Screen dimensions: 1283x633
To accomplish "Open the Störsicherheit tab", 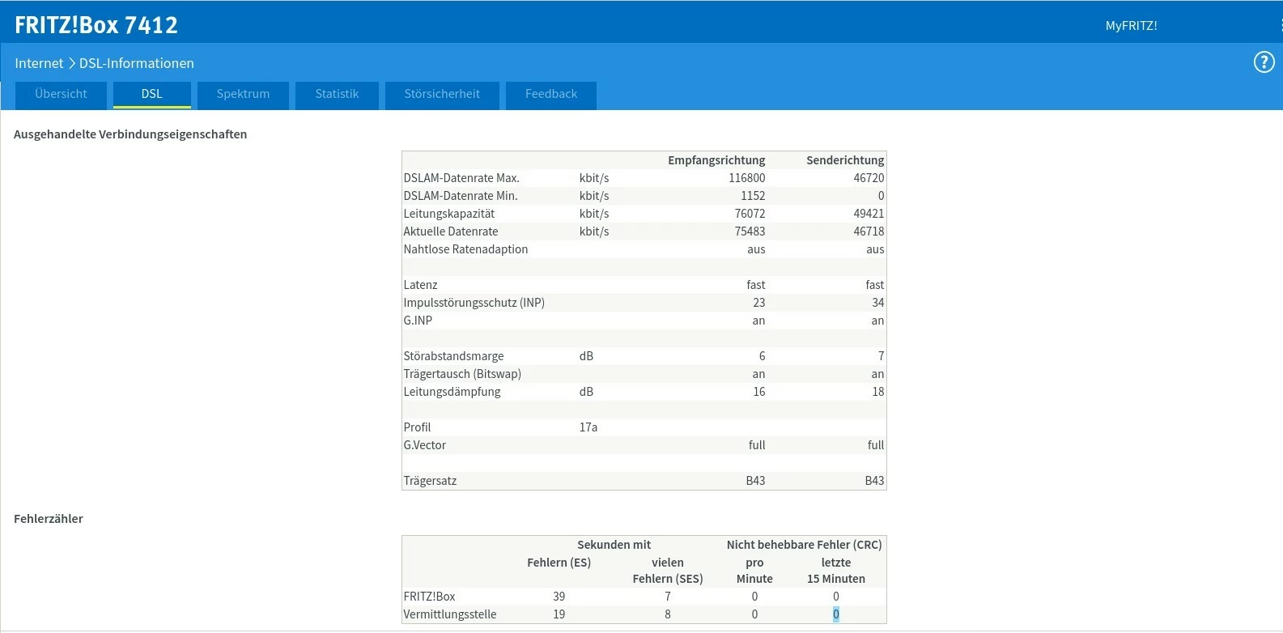I will pyautogui.click(x=442, y=94).
